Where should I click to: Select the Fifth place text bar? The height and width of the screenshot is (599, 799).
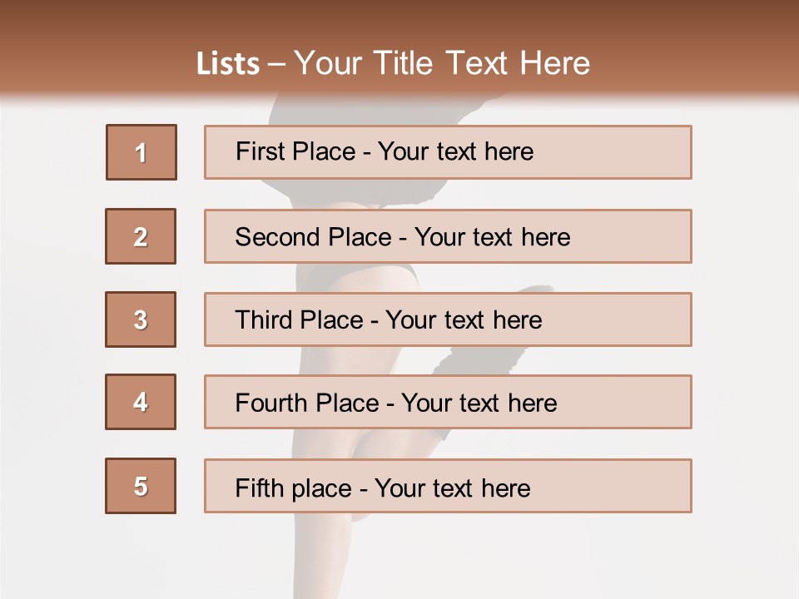[448, 486]
